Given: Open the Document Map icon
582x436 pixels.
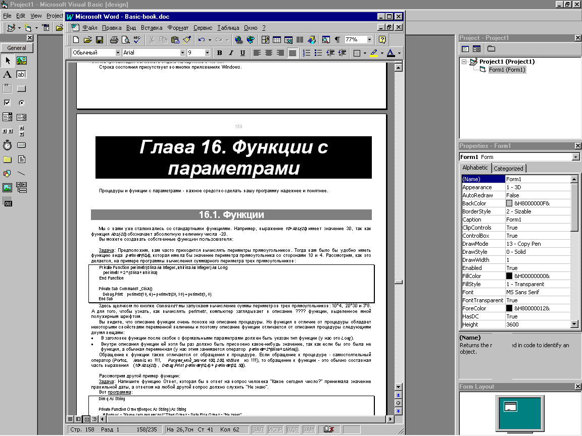Looking at the screenshot, I should tap(326, 40).
